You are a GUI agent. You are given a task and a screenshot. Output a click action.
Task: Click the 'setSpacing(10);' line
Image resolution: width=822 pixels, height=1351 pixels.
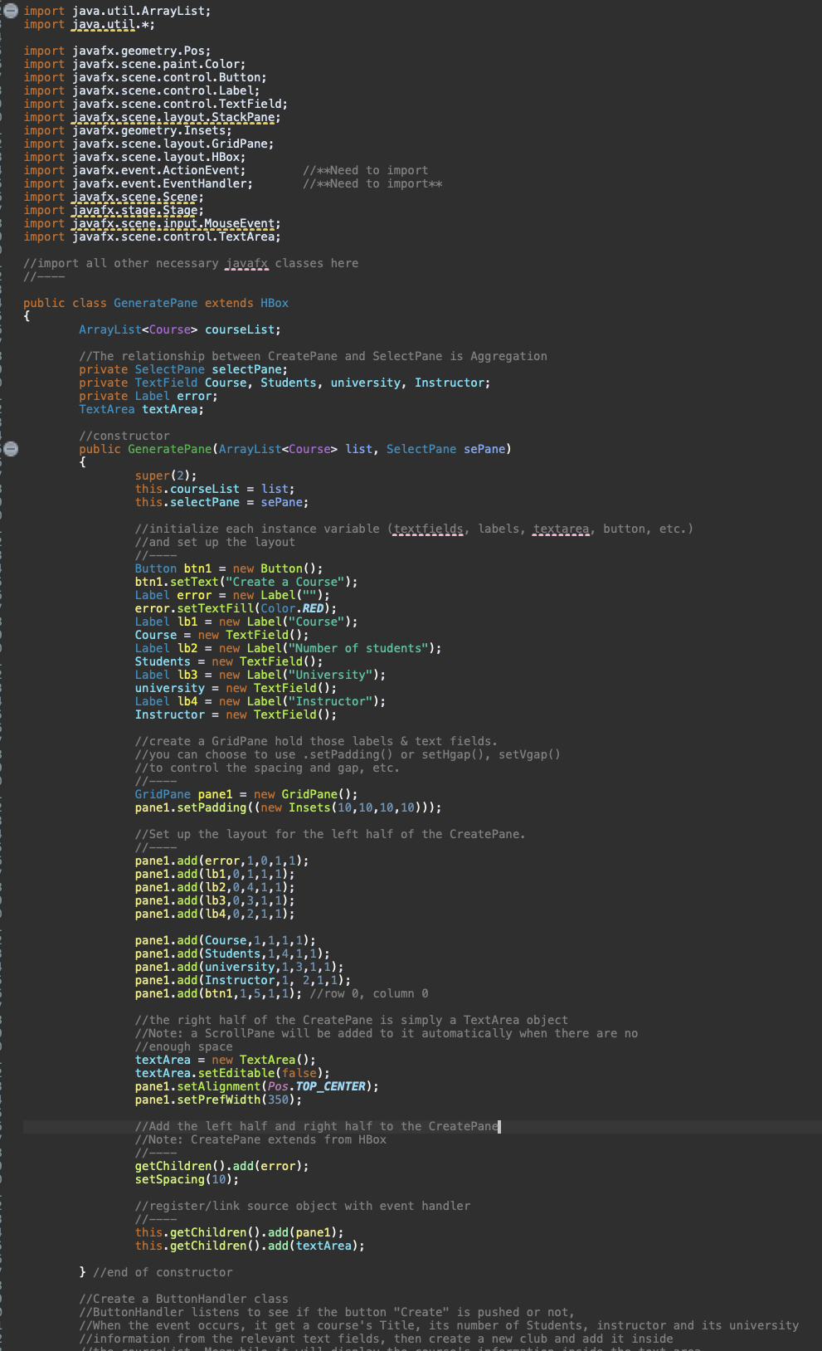pyautogui.click(x=187, y=1179)
